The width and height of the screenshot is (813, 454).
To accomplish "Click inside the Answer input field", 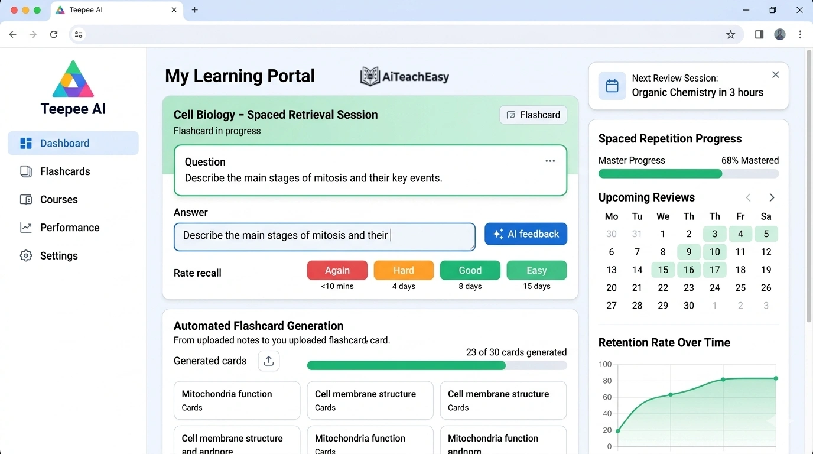I will (x=324, y=236).
